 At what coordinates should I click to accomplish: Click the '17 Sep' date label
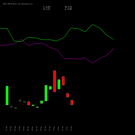pyautogui.click(x=67, y=129)
